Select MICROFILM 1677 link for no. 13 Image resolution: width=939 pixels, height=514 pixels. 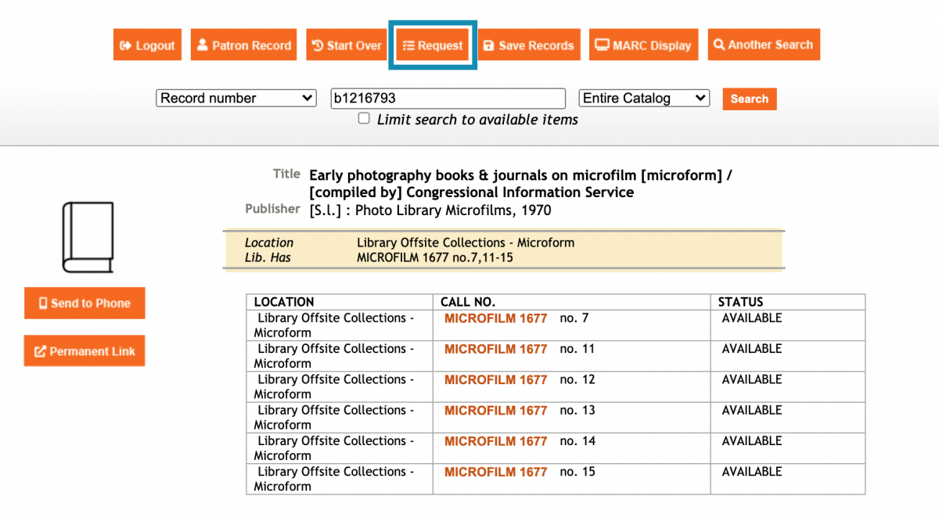[x=495, y=411]
